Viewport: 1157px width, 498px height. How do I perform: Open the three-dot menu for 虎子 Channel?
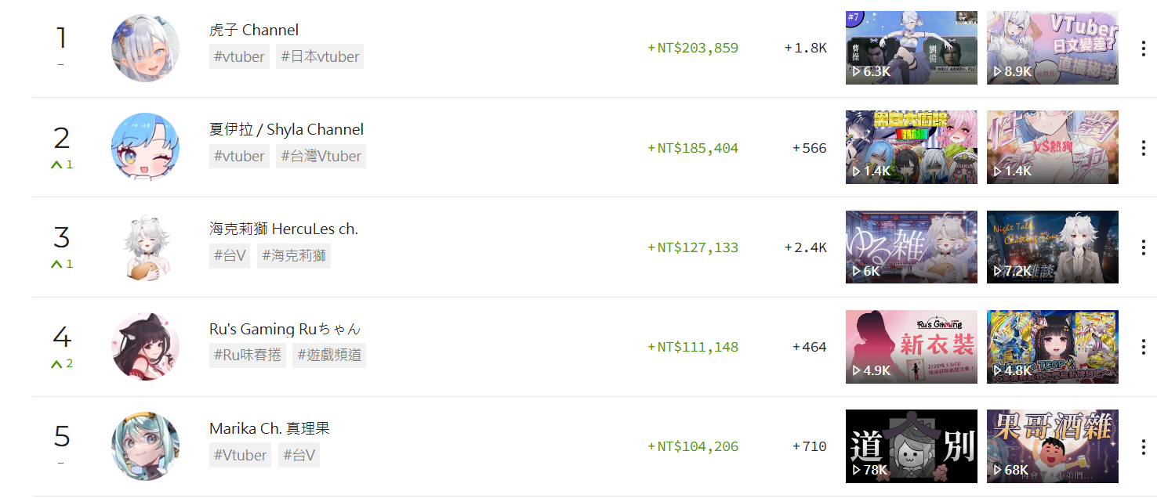click(x=1143, y=49)
